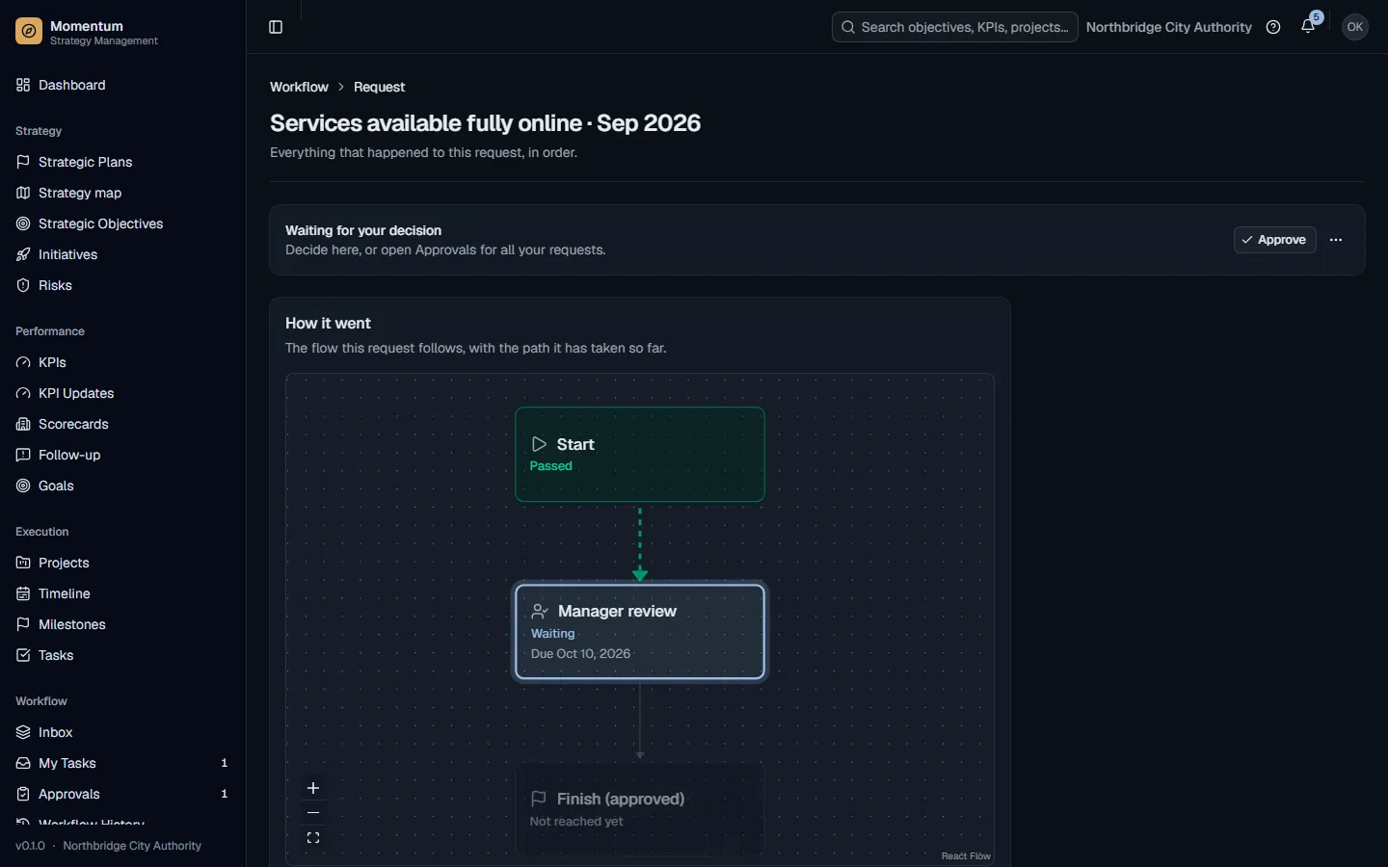Fit the flow view to screen
The image size is (1388, 867).
pos(313,838)
